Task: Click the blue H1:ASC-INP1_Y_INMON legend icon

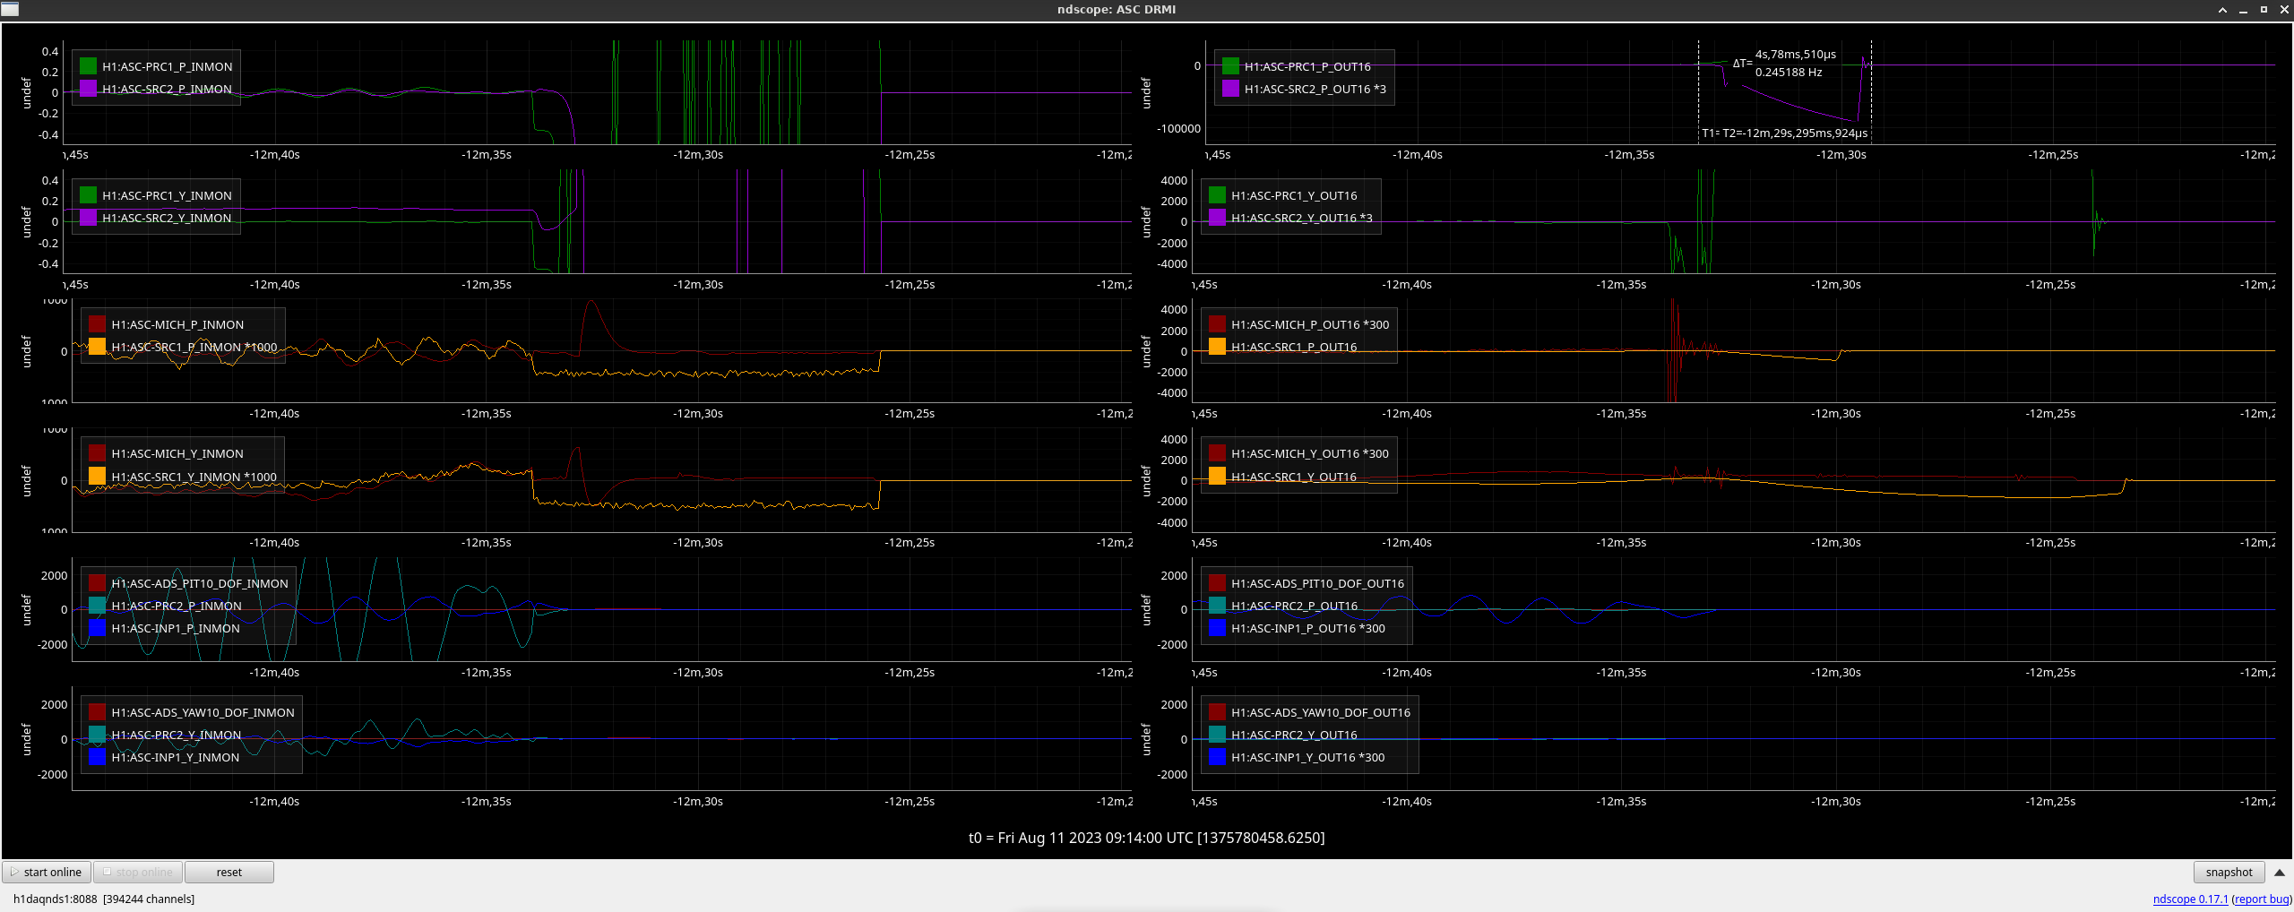Action: point(97,757)
